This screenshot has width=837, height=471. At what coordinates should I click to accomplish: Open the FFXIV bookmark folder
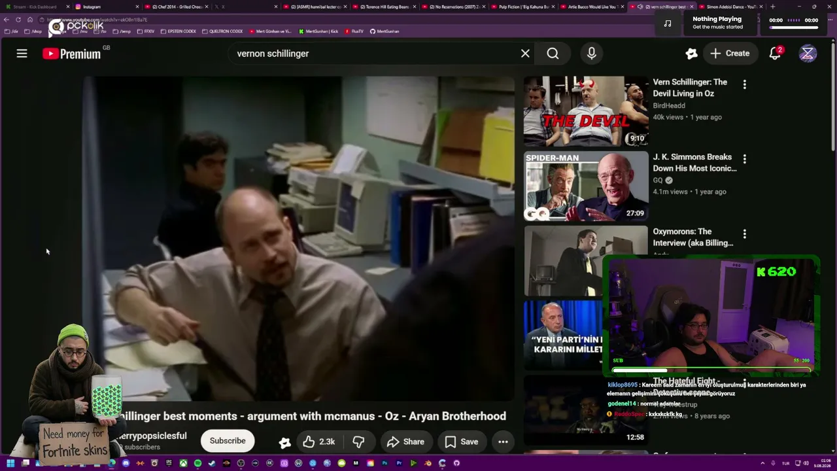pyautogui.click(x=145, y=31)
